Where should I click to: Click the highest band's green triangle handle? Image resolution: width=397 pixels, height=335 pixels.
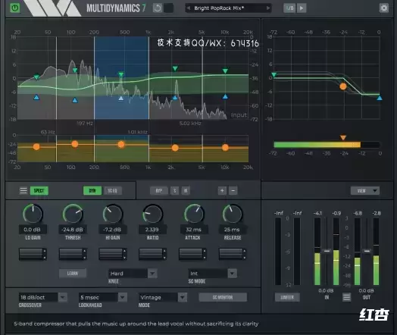point(225,71)
